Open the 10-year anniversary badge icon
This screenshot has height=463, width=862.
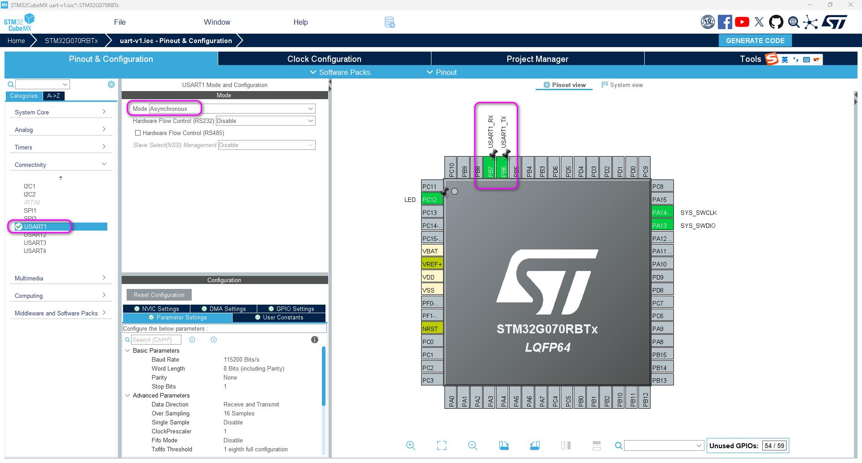click(708, 22)
